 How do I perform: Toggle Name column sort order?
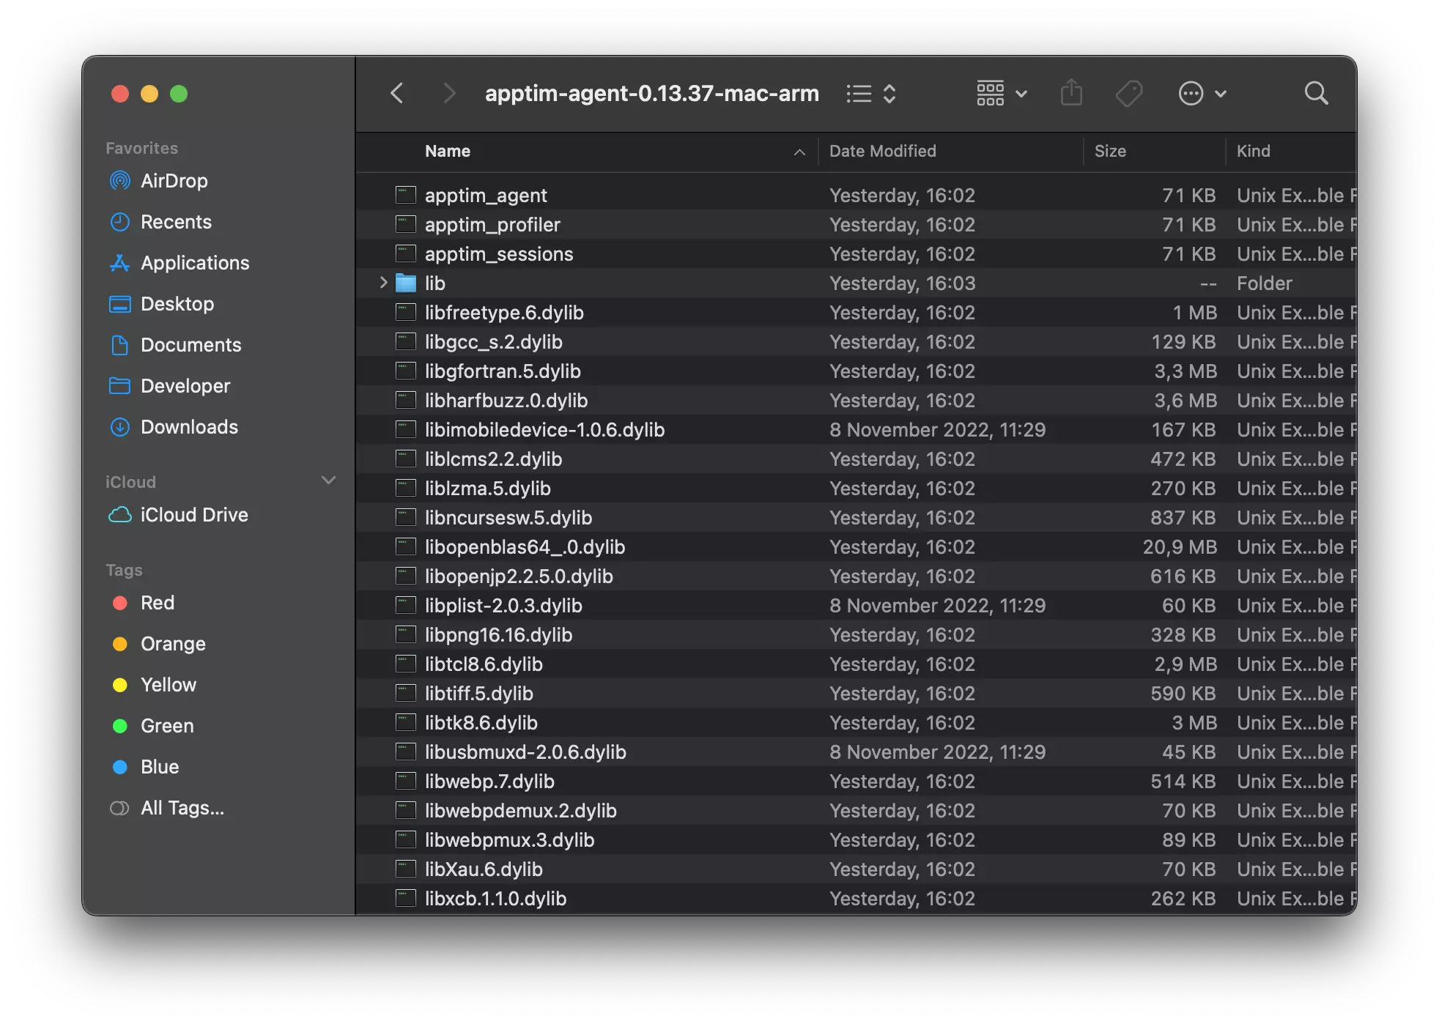click(447, 151)
